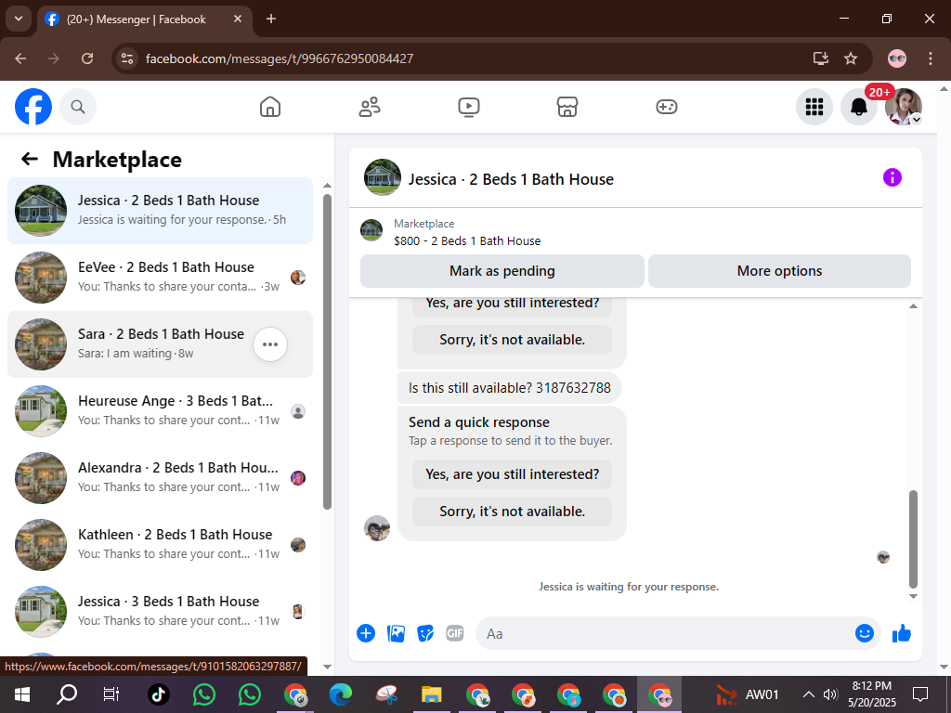Open Windows notification center icon

point(920,694)
